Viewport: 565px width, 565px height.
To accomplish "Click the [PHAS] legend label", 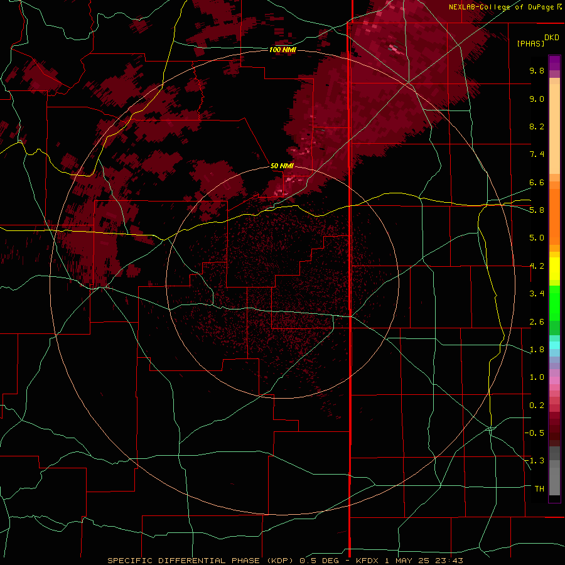I will point(530,44).
